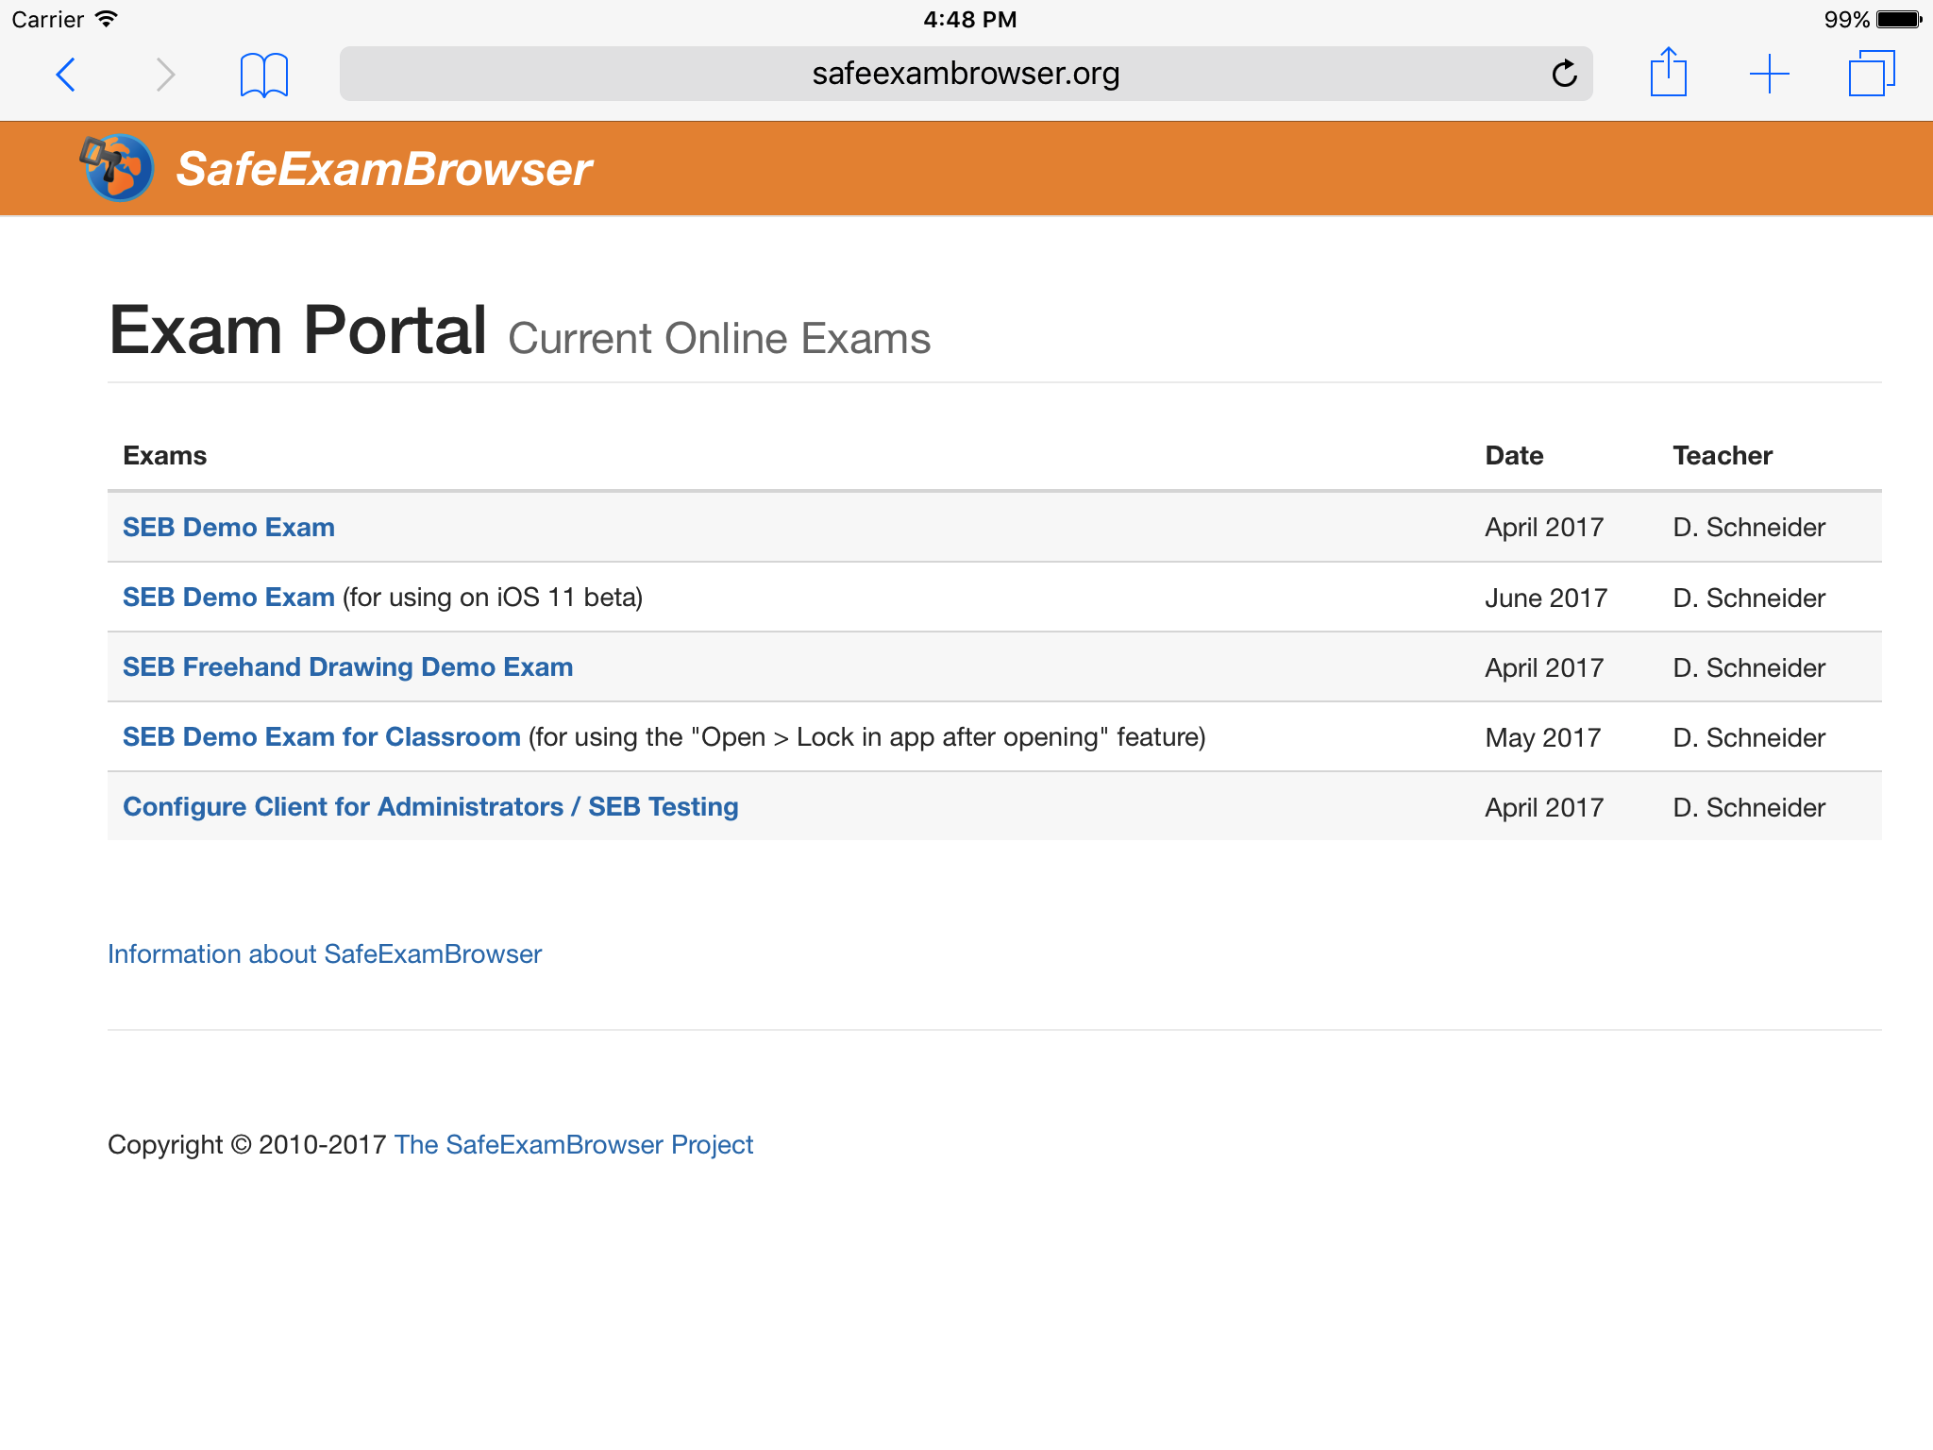The height and width of the screenshot is (1450, 1933).
Task: Show all tabs overview icon
Action: point(1871,74)
